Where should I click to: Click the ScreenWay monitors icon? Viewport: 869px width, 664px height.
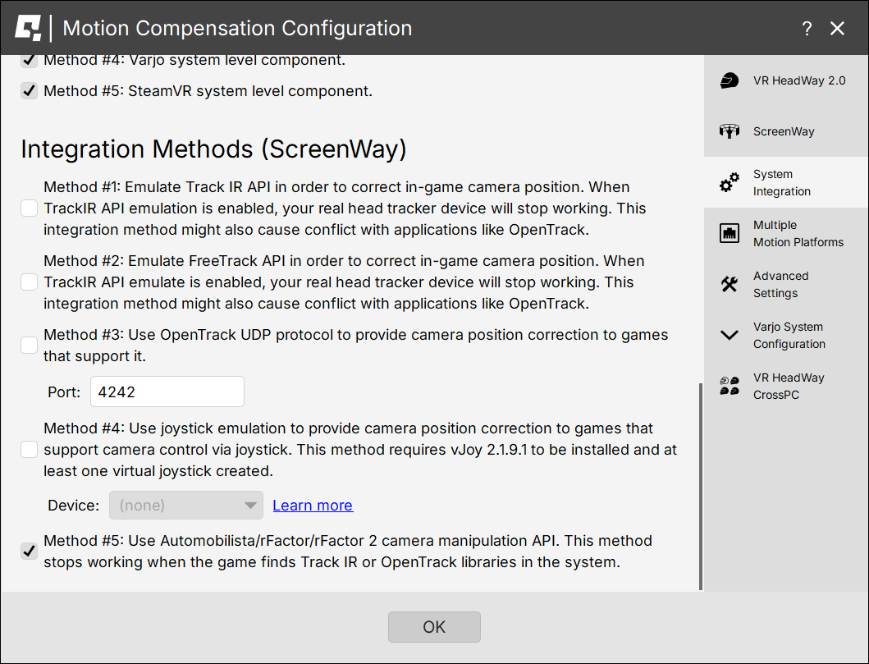tap(729, 131)
